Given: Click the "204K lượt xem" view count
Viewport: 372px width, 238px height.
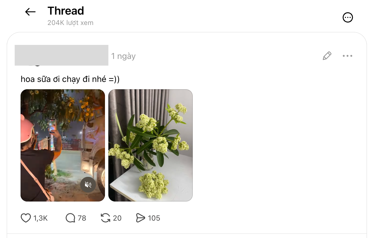Looking at the screenshot, I should pyautogui.click(x=70, y=23).
